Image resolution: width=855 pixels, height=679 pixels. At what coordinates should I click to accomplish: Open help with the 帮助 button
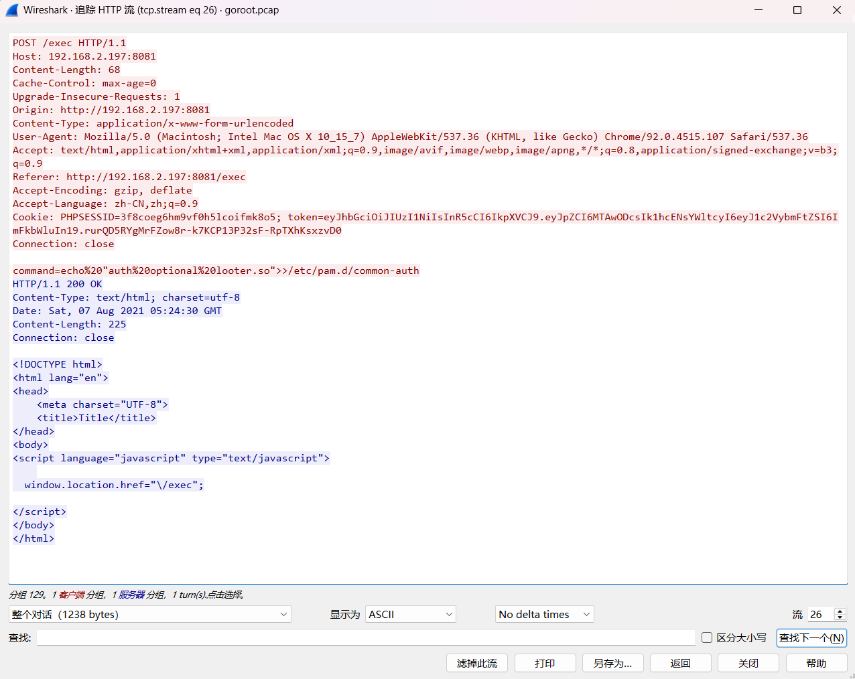pos(816,663)
